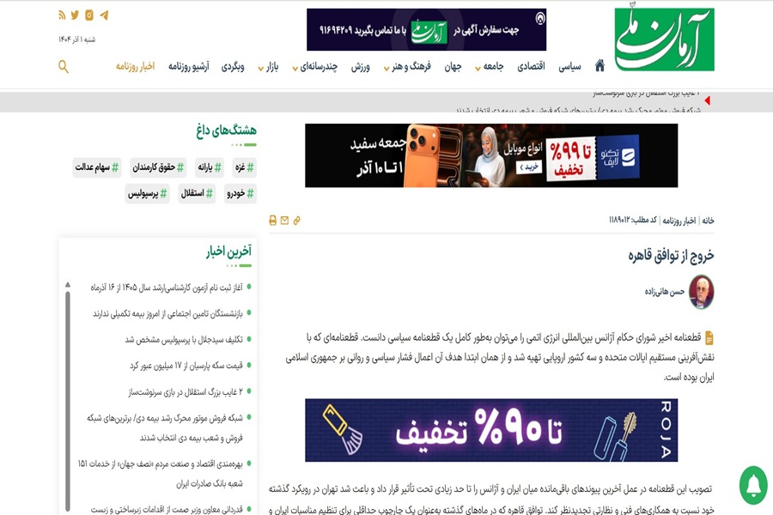Open the Telegram channel icon
The width and height of the screenshot is (773, 515).
[104, 15]
